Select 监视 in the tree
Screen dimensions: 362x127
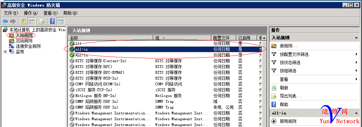[x=19, y=52]
